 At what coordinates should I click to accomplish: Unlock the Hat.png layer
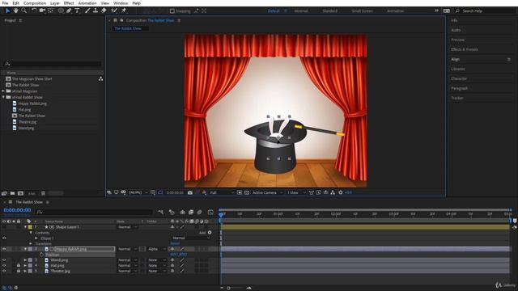19,265
